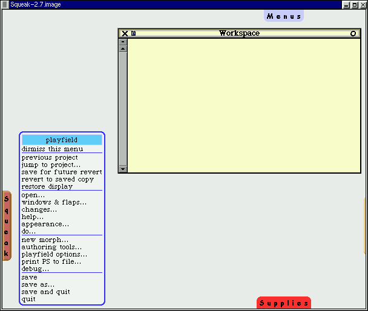
Task: Click the scrollbar up arrow in Workspace
Action: (123, 48)
